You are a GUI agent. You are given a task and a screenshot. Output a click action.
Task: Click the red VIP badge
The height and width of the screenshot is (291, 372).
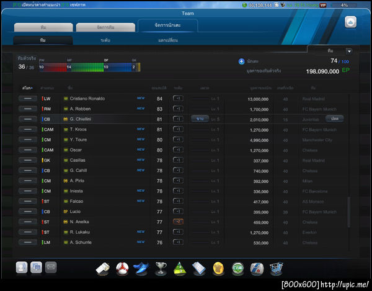pyautogui.click(x=323, y=5)
